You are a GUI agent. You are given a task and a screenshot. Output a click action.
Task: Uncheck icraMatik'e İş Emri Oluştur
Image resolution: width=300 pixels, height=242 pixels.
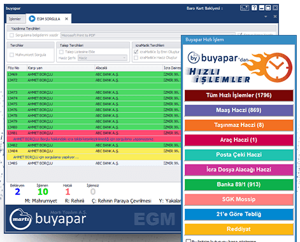click(x=136, y=51)
